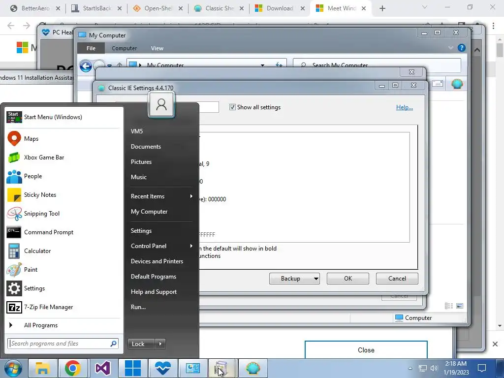504x378 pixels.
Task: Open the clock and date in taskbar
Action: [x=456, y=368]
